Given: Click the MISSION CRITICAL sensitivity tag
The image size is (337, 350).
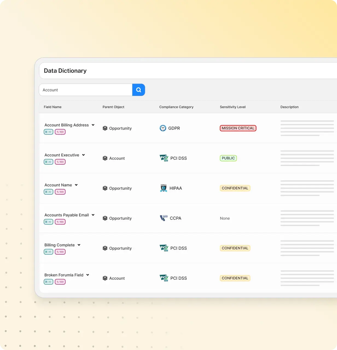Looking at the screenshot, I should [x=238, y=128].
